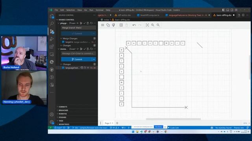Click the bright blue Commit button
The width and height of the screenshot is (252, 141).
76,59
